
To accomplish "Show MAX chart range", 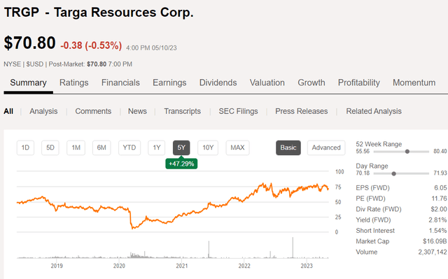I will tap(237, 148).
